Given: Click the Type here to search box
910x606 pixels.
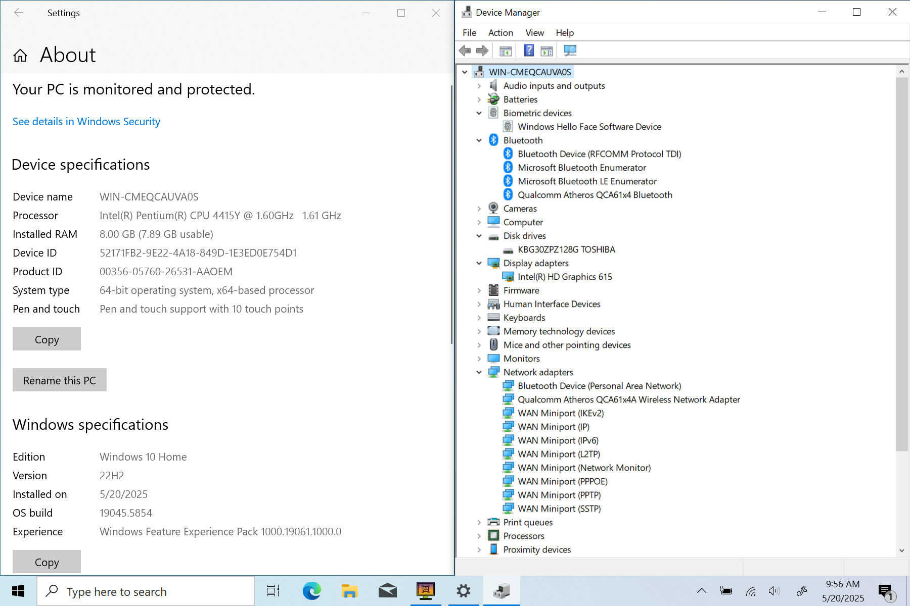Looking at the screenshot, I should point(146,591).
